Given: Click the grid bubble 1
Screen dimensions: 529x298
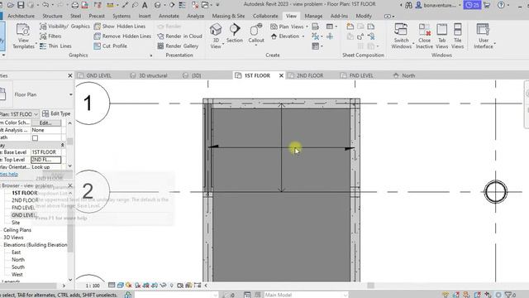Looking at the screenshot, I should tap(88, 103).
